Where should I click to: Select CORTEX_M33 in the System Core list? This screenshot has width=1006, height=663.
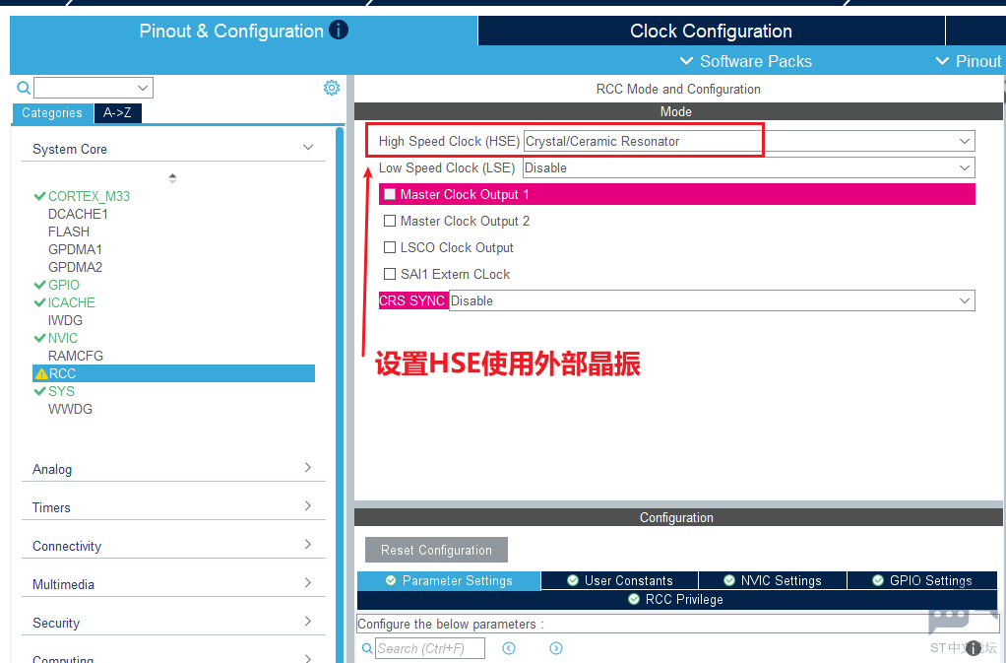pyautogui.click(x=89, y=196)
